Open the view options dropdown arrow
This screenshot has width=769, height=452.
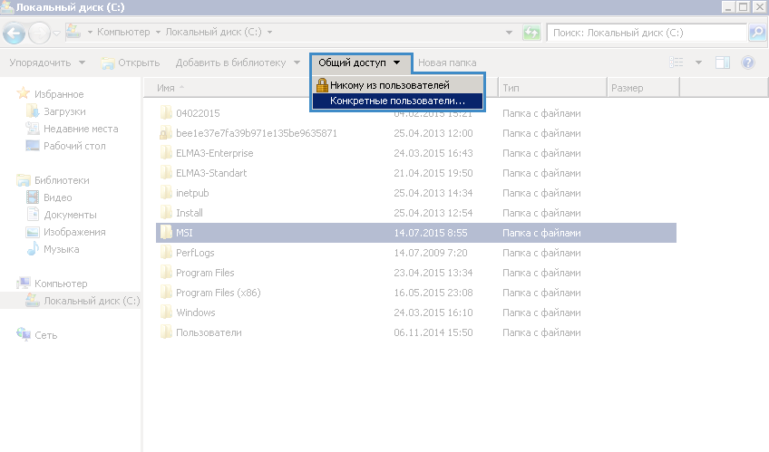pyautogui.click(x=698, y=63)
